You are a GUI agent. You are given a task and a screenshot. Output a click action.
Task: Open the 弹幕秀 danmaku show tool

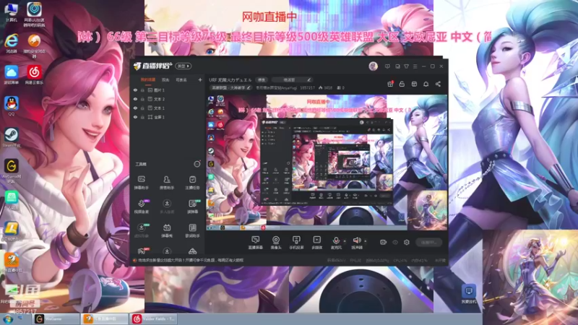pos(167,230)
